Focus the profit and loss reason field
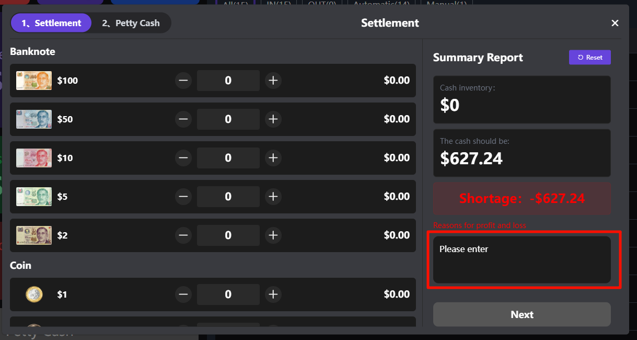This screenshot has height=340, width=637. [522, 259]
